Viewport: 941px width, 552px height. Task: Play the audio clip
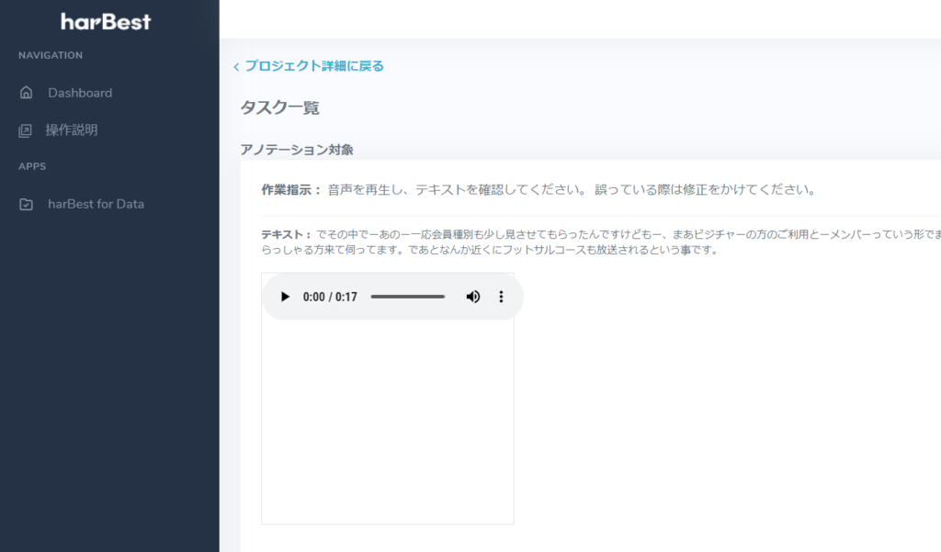pos(285,297)
